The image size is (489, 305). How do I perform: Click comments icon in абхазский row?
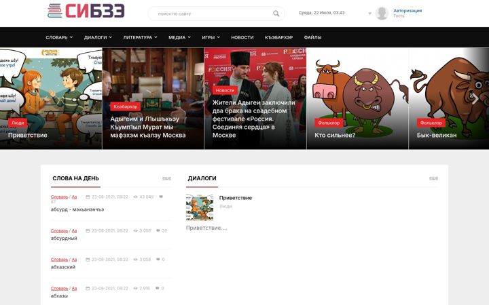tap(158, 259)
